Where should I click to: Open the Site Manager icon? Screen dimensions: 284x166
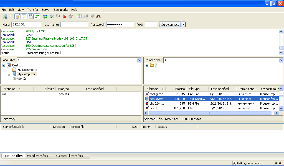click(x=5, y=16)
